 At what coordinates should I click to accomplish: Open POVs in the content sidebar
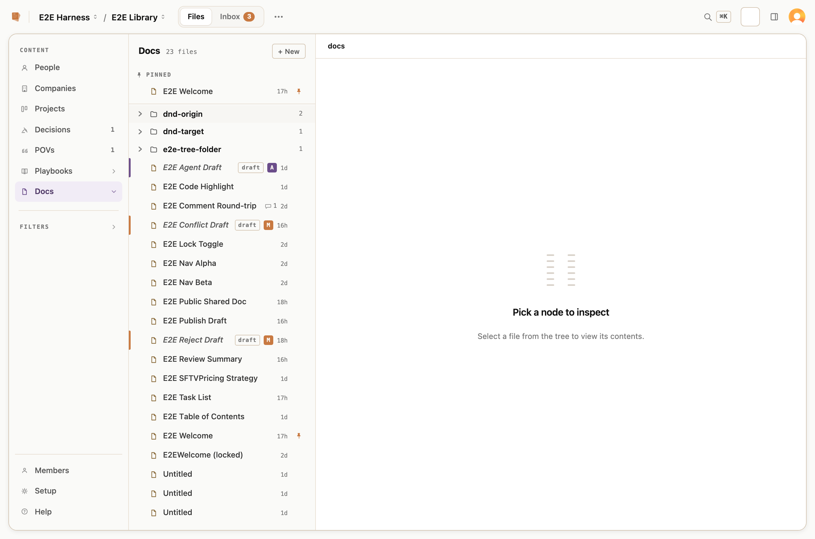pyautogui.click(x=69, y=150)
